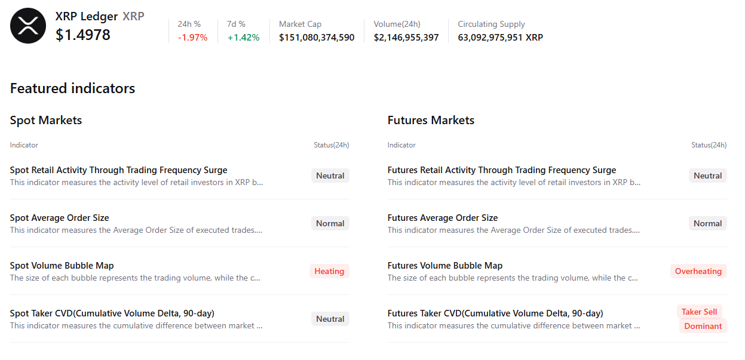The image size is (745, 360).
Task: Open the Futures Taker CVD indicator
Action: click(495, 313)
